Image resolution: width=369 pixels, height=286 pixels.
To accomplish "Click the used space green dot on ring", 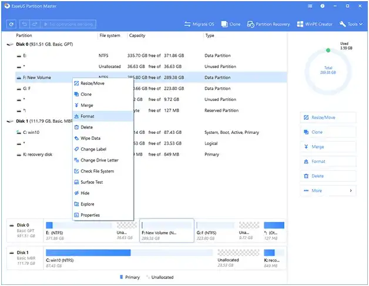I will (328, 50).
